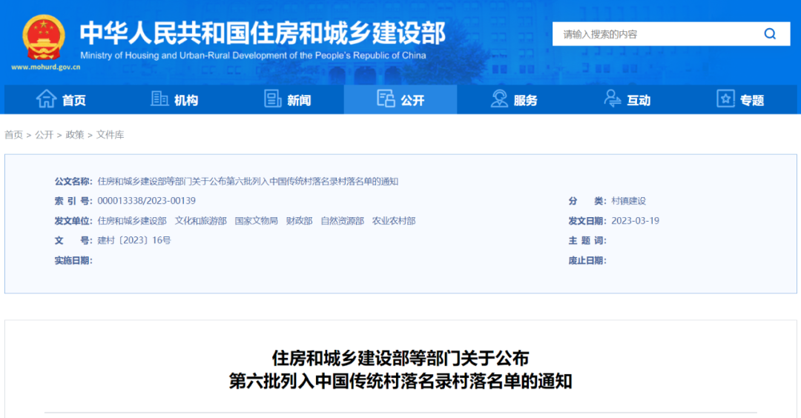Click 财政部 in issuing units
This screenshot has width=801, height=418.
(300, 220)
